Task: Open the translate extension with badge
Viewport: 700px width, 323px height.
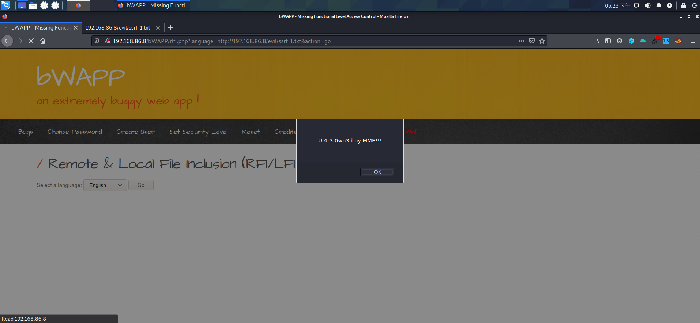Action: 655,41
